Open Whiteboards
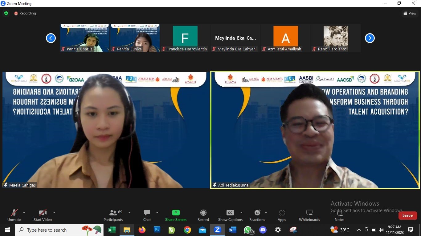The image size is (421, 236). point(309,215)
